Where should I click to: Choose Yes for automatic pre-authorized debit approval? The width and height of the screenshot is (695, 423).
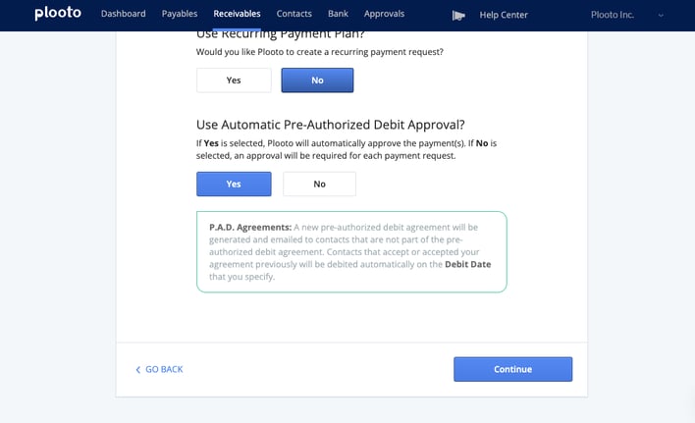point(234,184)
